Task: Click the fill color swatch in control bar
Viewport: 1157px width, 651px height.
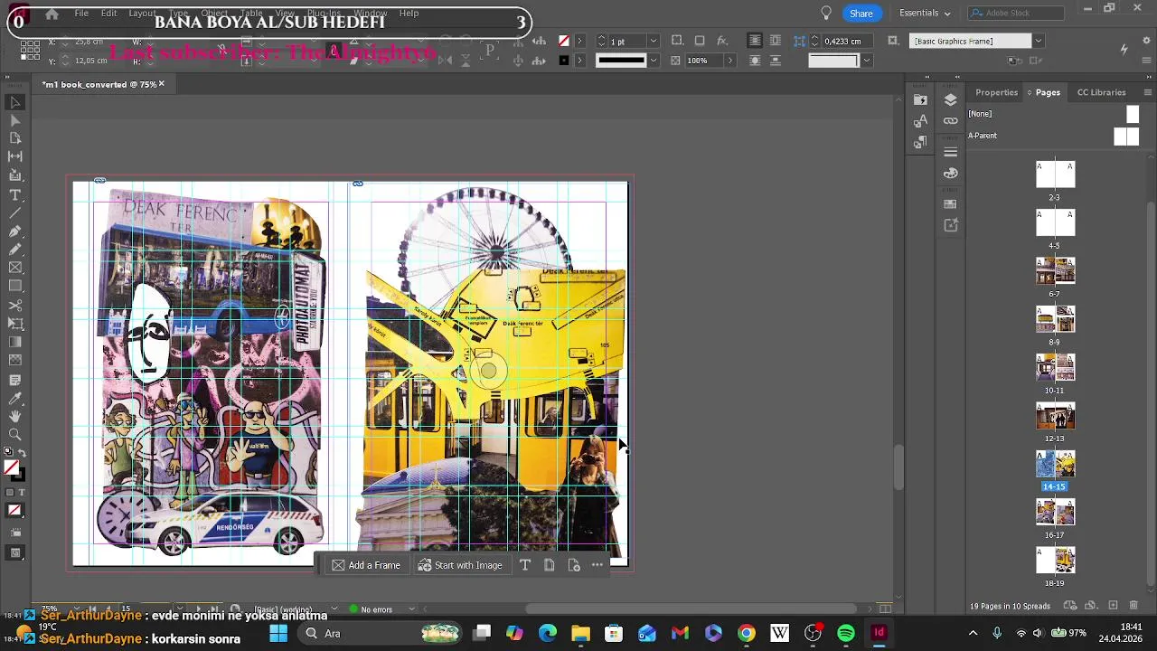Action: click(x=564, y=41)
